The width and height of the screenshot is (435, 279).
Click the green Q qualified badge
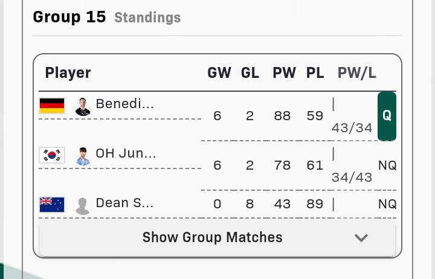click(x=387, y=116)
